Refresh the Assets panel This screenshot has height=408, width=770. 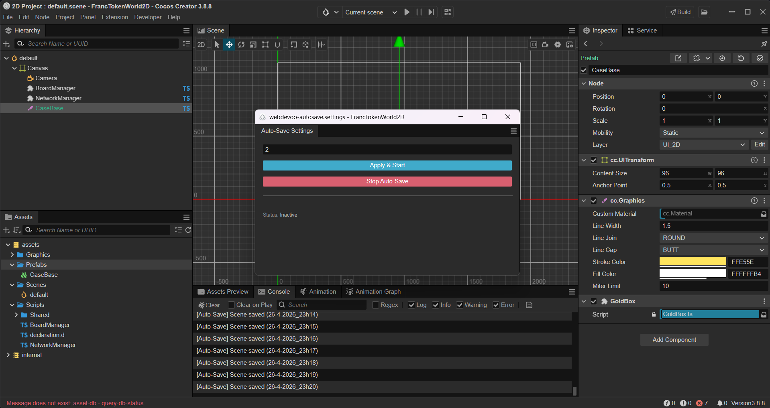pos(188,230)
